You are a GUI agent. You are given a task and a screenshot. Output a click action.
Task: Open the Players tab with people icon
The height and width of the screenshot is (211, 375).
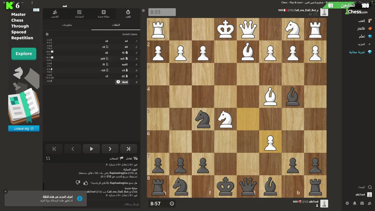(x=55, y=14)
